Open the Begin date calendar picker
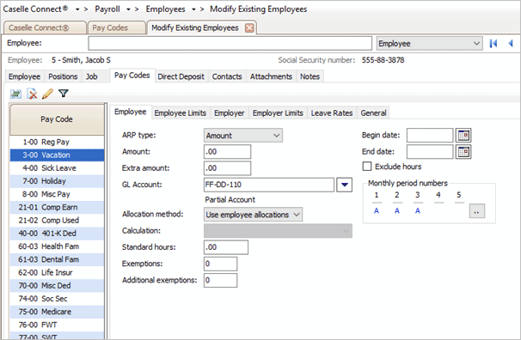This screenshot has height=340, width=521. click(463, 136)
